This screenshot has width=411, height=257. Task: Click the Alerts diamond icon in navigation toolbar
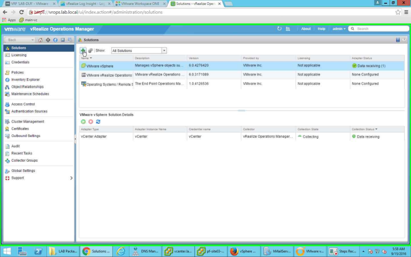[48, 40]
